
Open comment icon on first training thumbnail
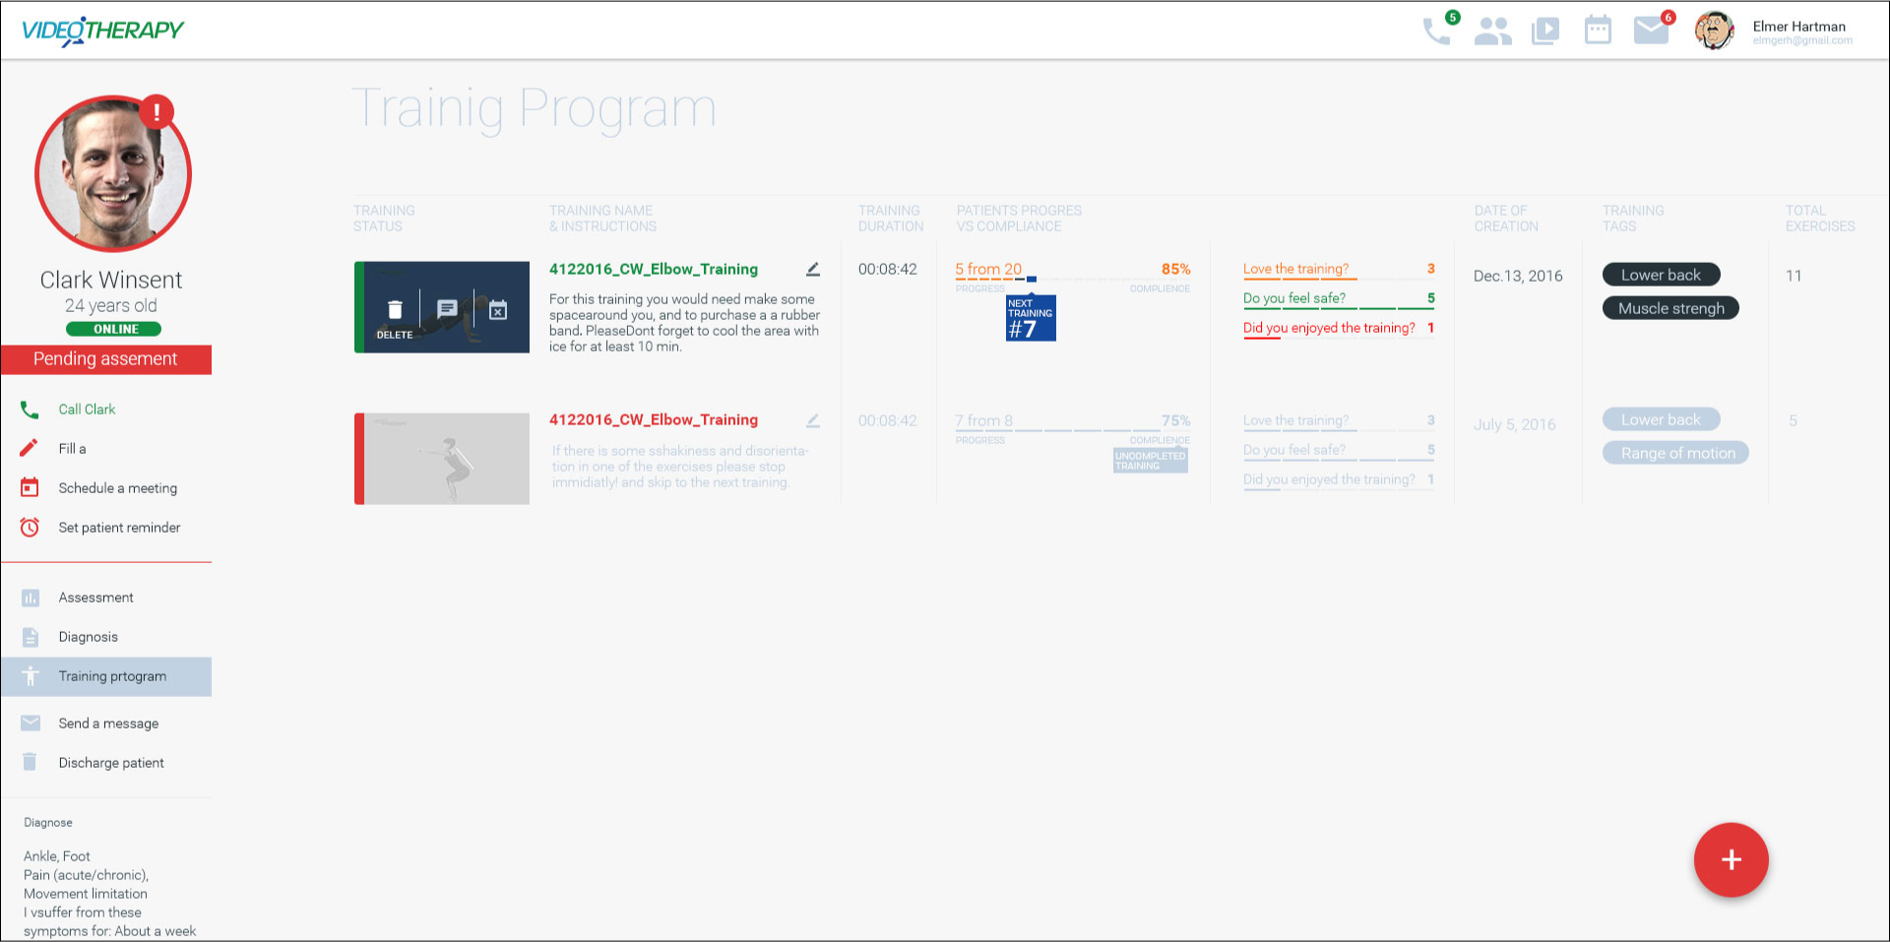pyautogui.click(x=447, y=309)
